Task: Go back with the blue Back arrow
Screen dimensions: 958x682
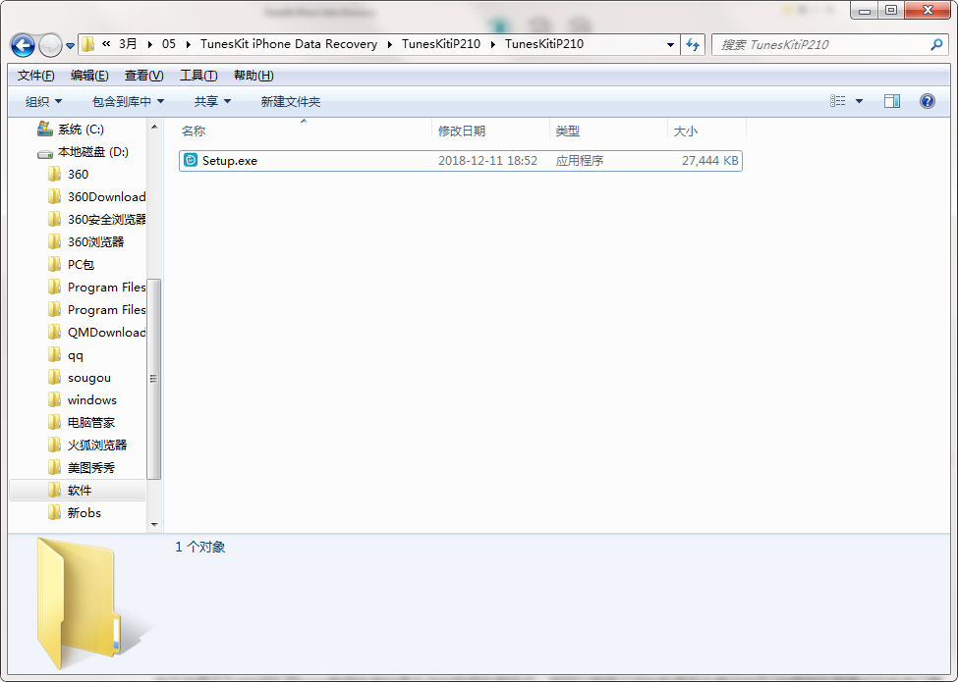Action: point(23,45)
